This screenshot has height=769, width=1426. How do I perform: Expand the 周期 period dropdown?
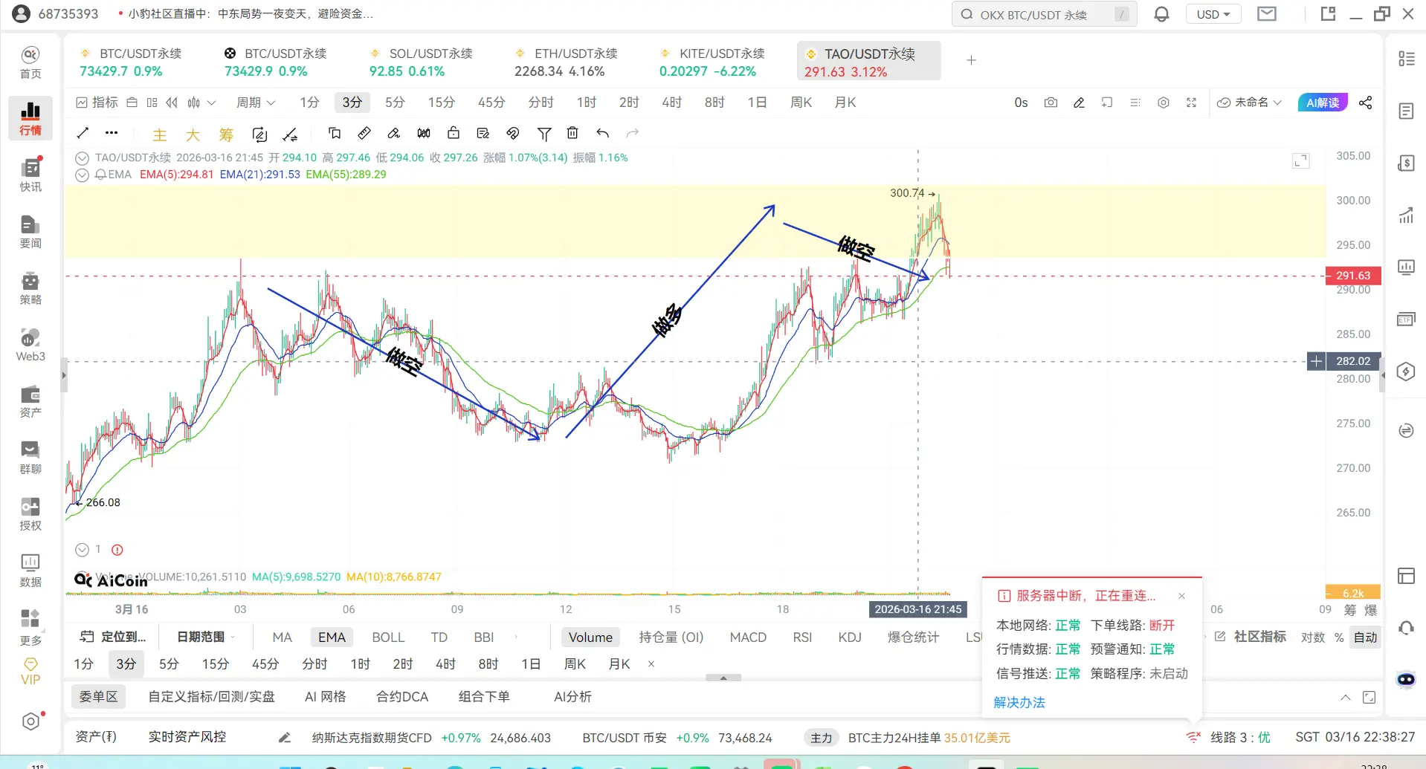[255, 103]
